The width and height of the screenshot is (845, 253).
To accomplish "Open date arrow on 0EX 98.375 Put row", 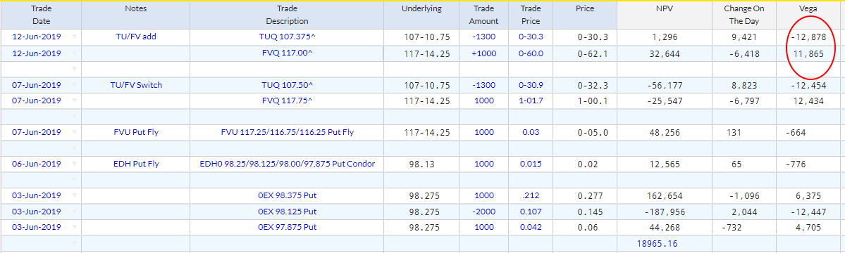I will click(75, 196).
